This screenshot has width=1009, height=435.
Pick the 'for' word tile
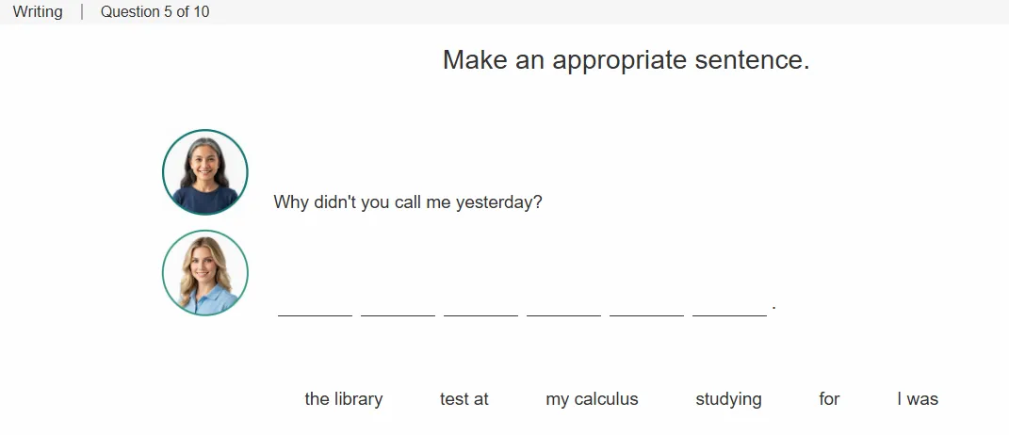click(x=829, y=399)
